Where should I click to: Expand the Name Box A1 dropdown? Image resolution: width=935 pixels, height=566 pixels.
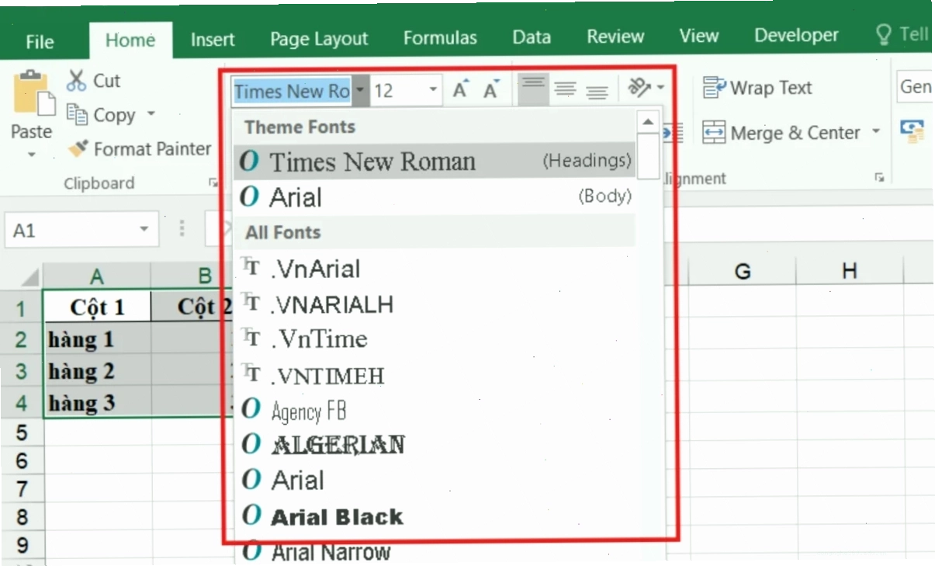pos(144,230)
